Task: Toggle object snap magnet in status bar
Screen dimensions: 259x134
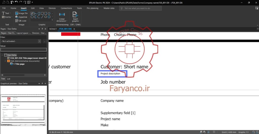Action: [x=201, y=132]
